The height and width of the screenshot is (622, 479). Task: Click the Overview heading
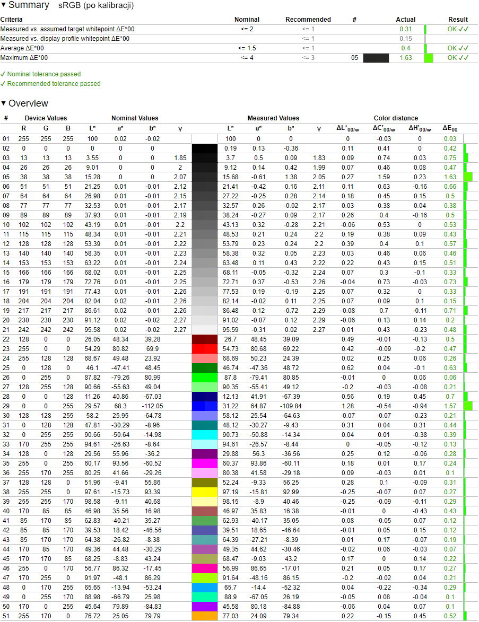click(x=28, y=103)
